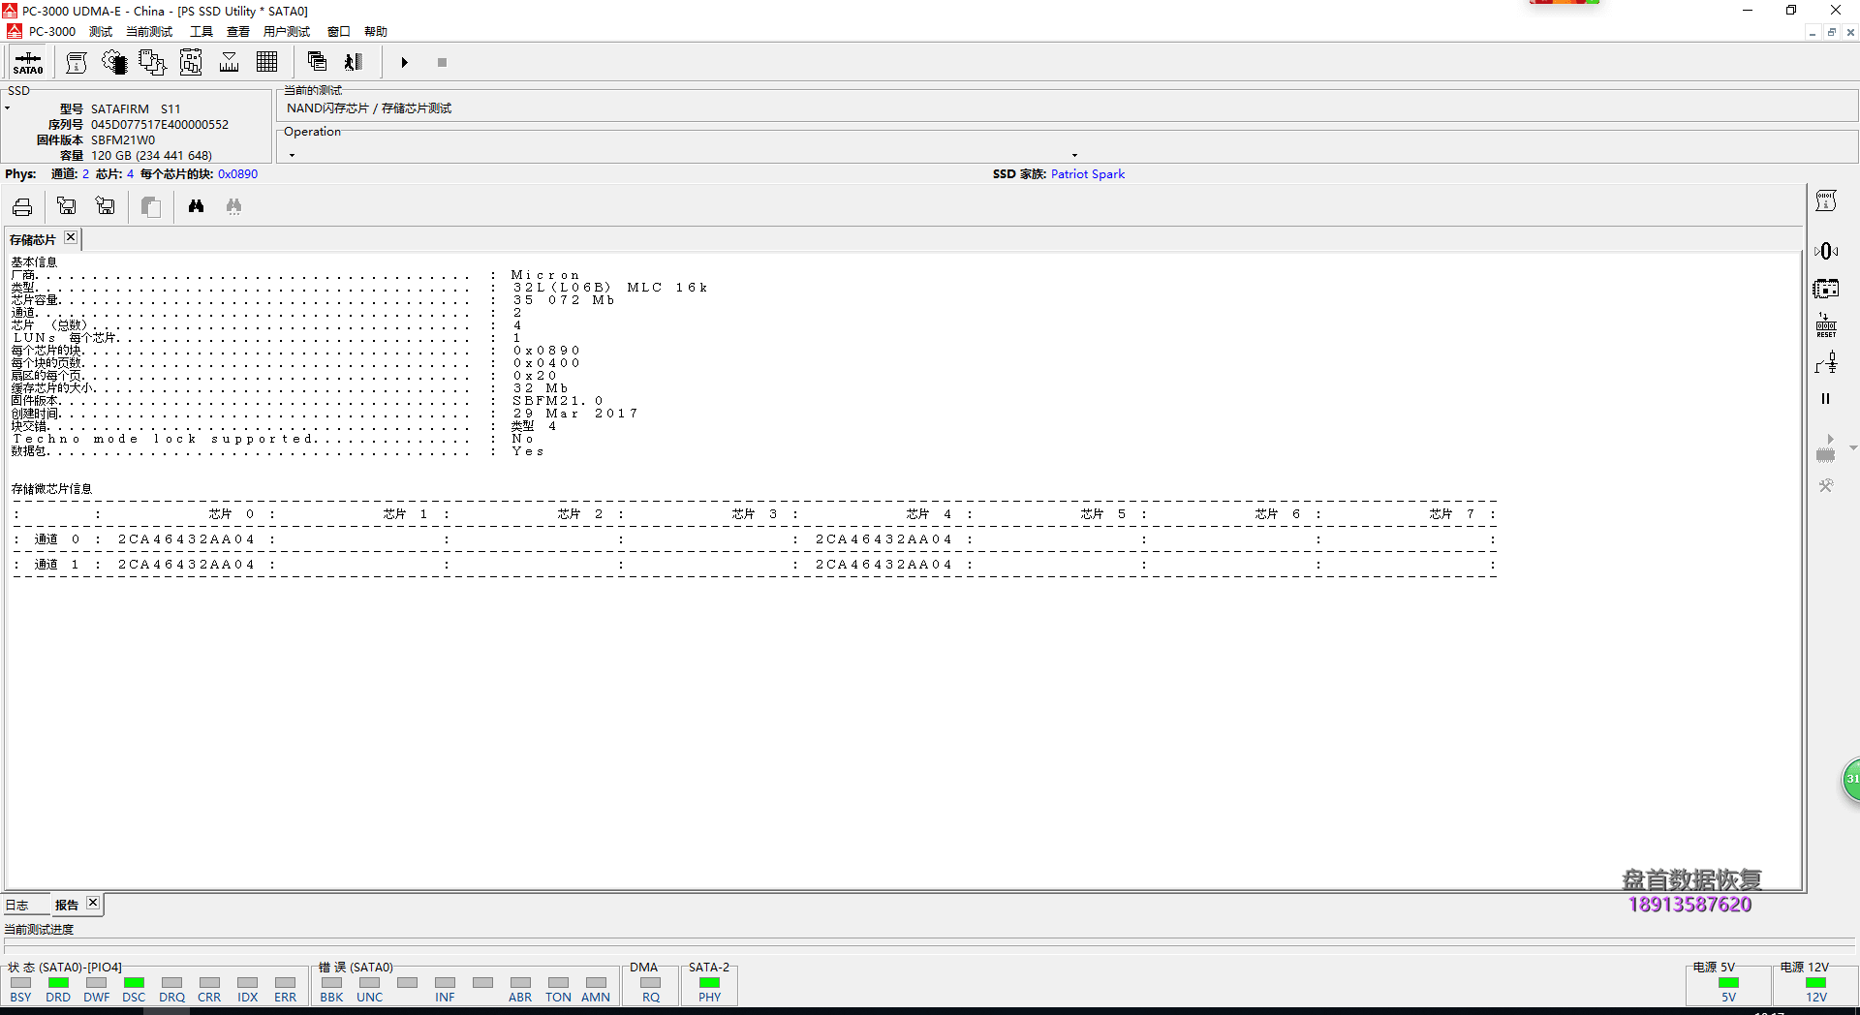Click the chip copy data map icon
The width and height of the screenshot is (1860, 1015).
152,63
